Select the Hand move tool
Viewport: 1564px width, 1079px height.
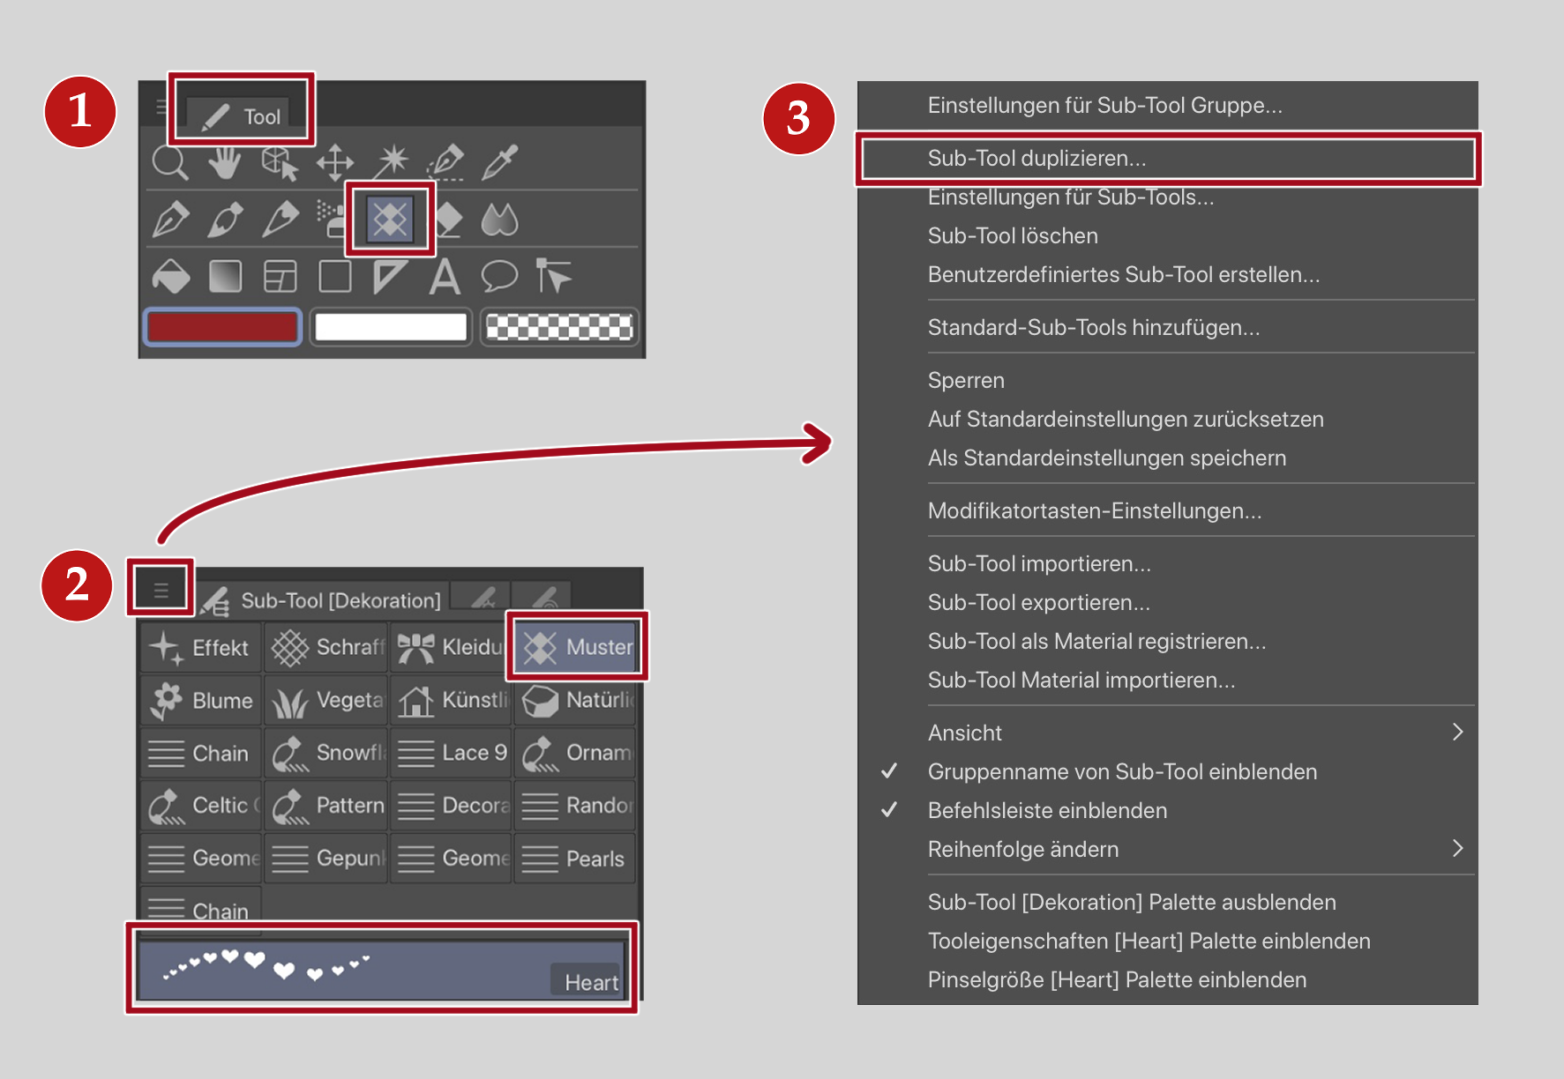(x=224, y=163)
